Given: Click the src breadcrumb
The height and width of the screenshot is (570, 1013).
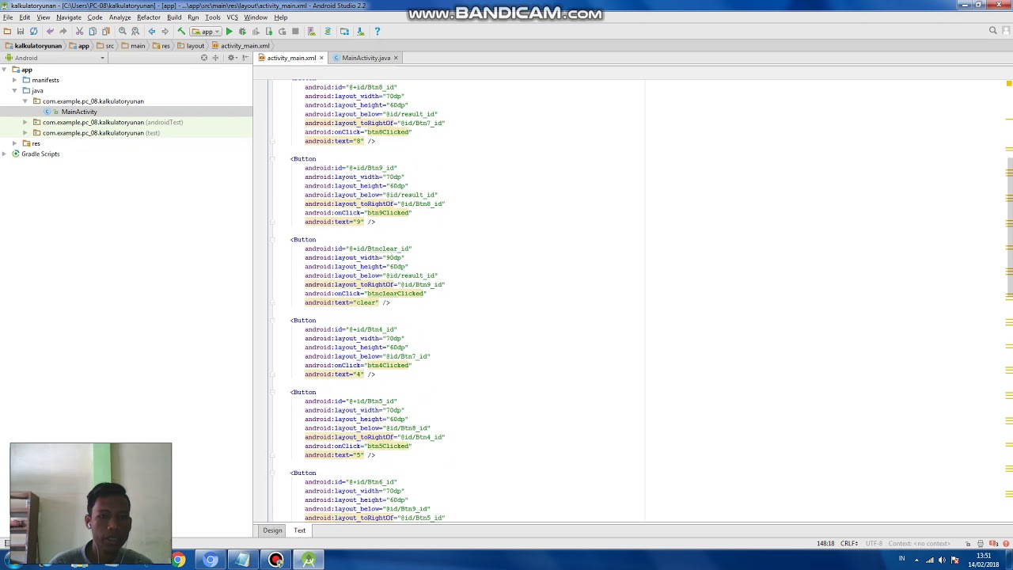Looking at the screenshot, I should tap(106, 46).
